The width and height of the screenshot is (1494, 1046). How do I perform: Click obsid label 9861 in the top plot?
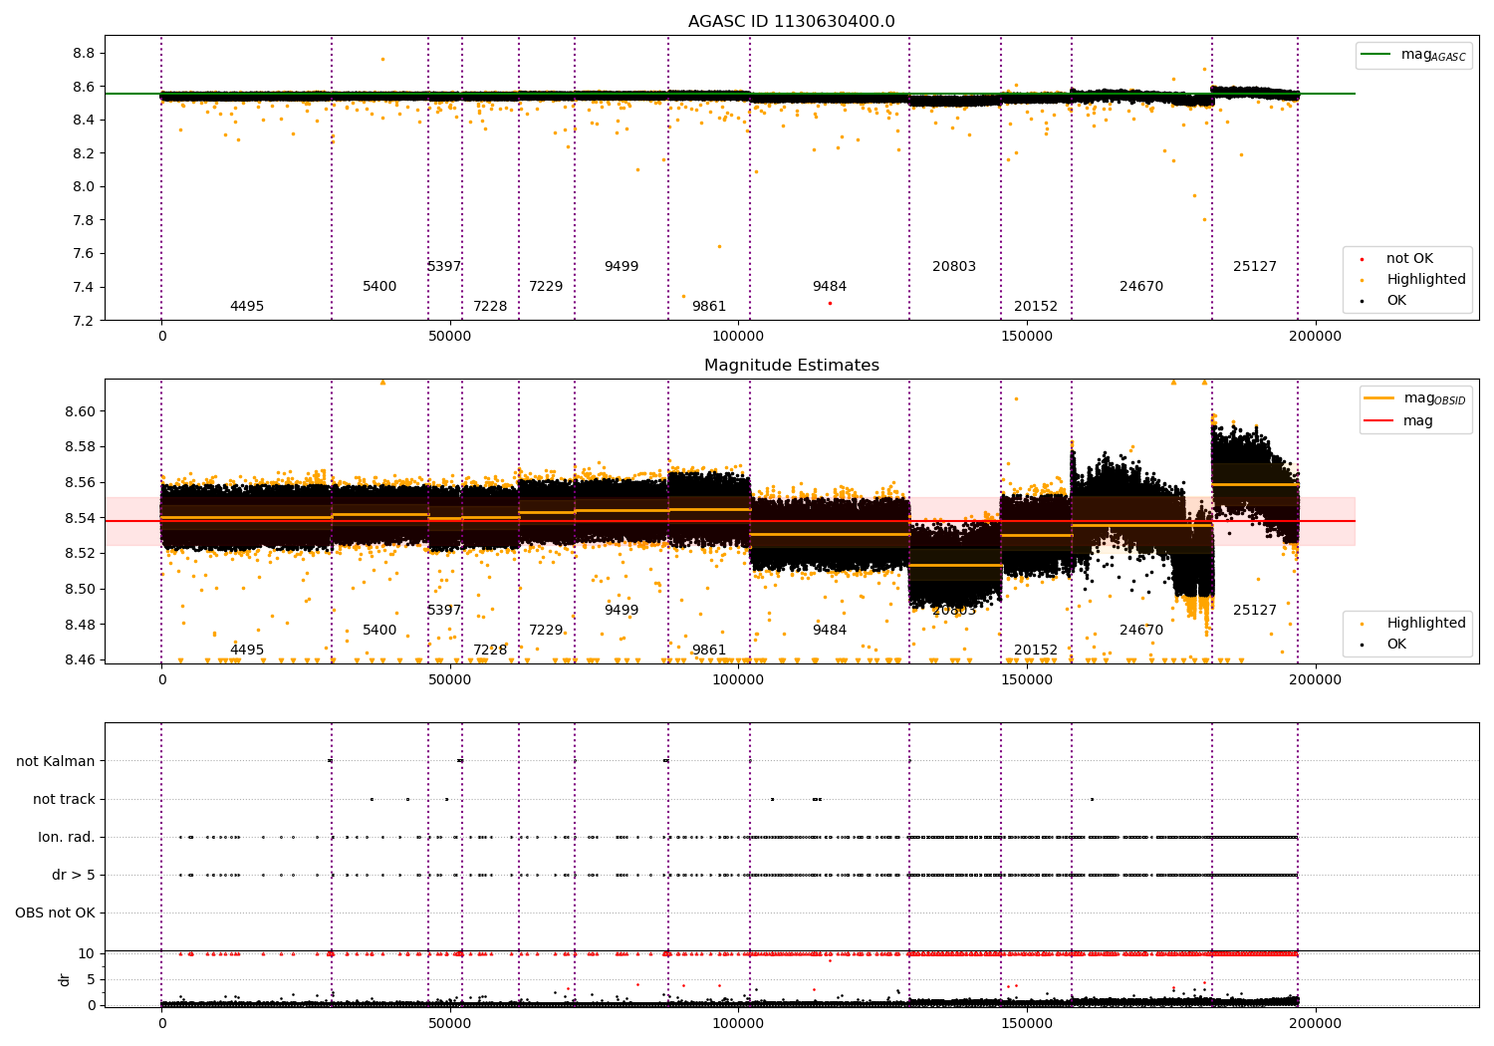709,307
